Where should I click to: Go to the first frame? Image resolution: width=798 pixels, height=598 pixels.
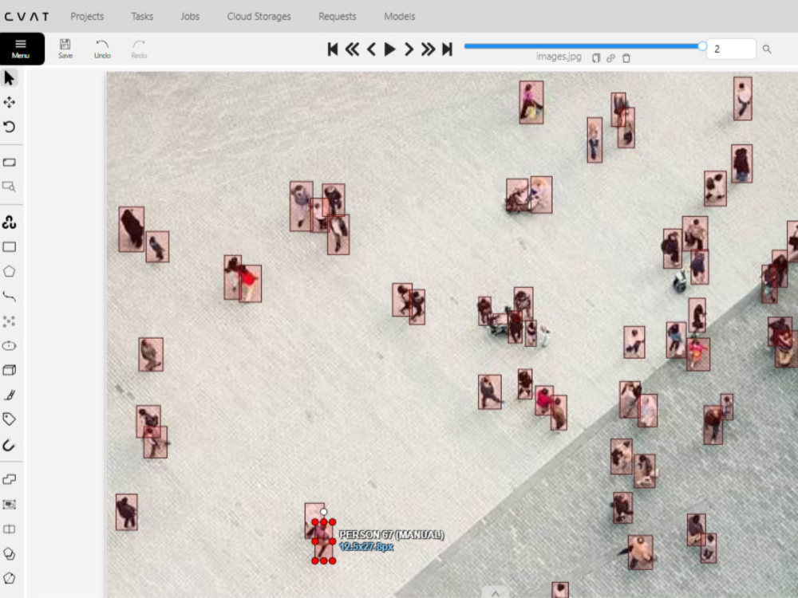pos(333,49)
